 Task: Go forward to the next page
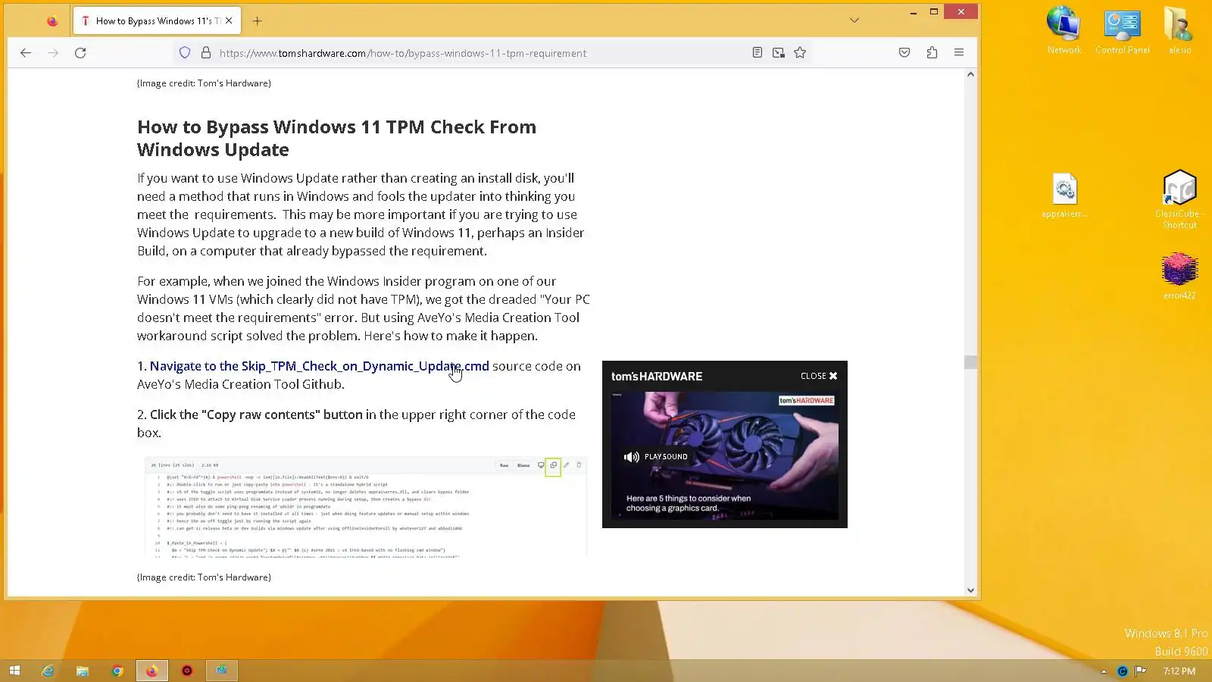point(53,53)
